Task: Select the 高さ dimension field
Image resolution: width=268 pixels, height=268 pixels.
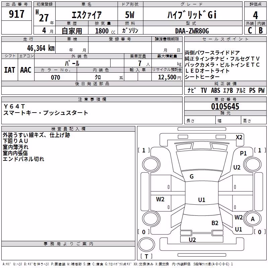Action: [254, 120]
